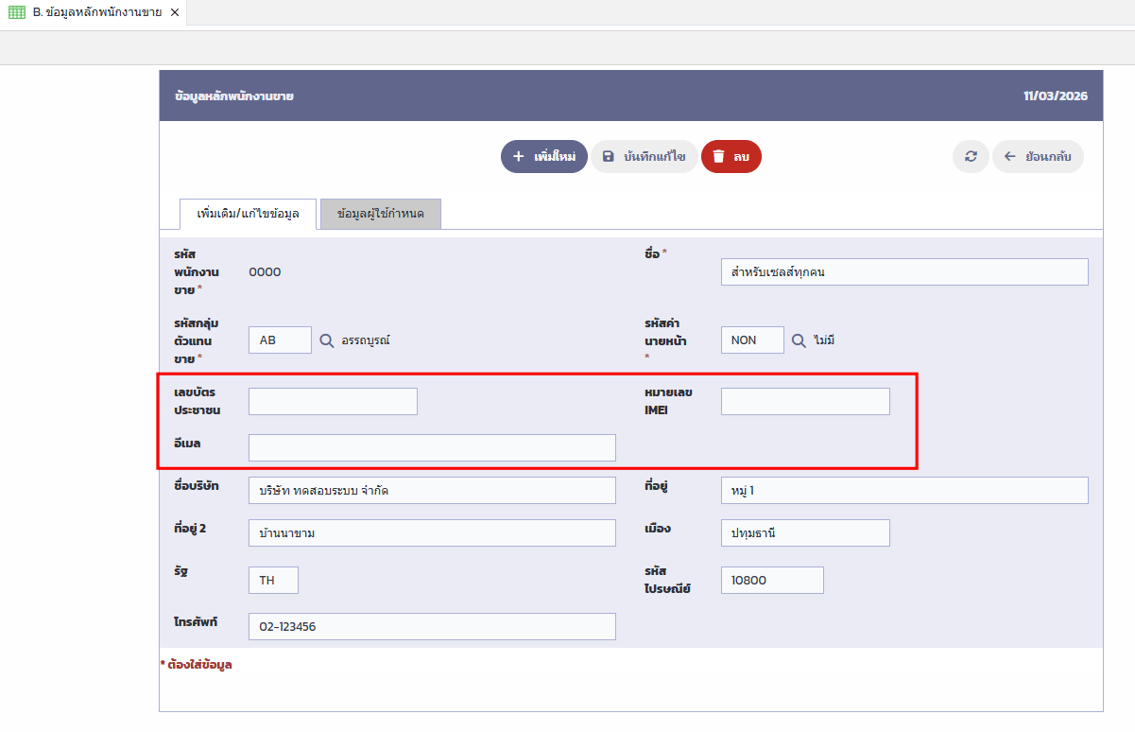
Task: Select the เพิ่มเติม/แก้ไขข้อมูล tab
Action: (248, 215)
